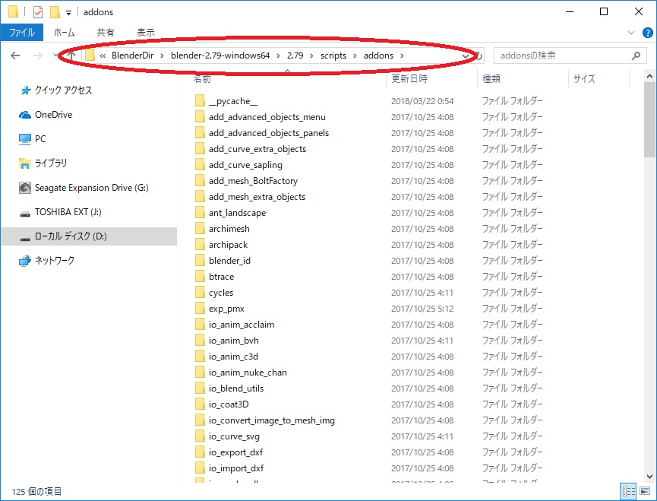Click the Properties quick access toolbar icon
The image size is (657, 501).
point(38,12)
